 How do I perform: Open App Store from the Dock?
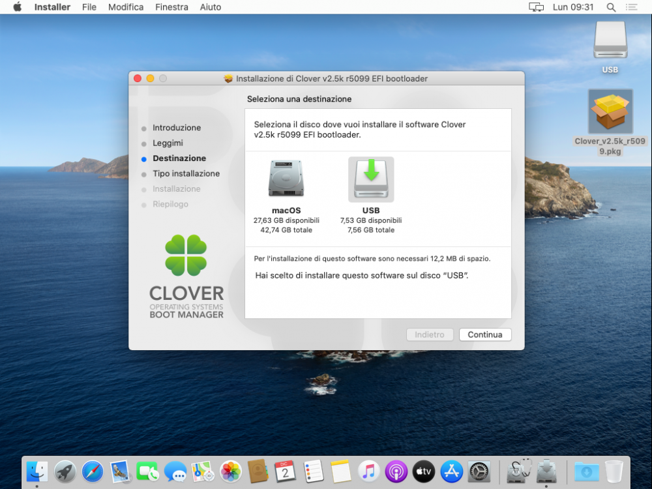pos(452,471)
